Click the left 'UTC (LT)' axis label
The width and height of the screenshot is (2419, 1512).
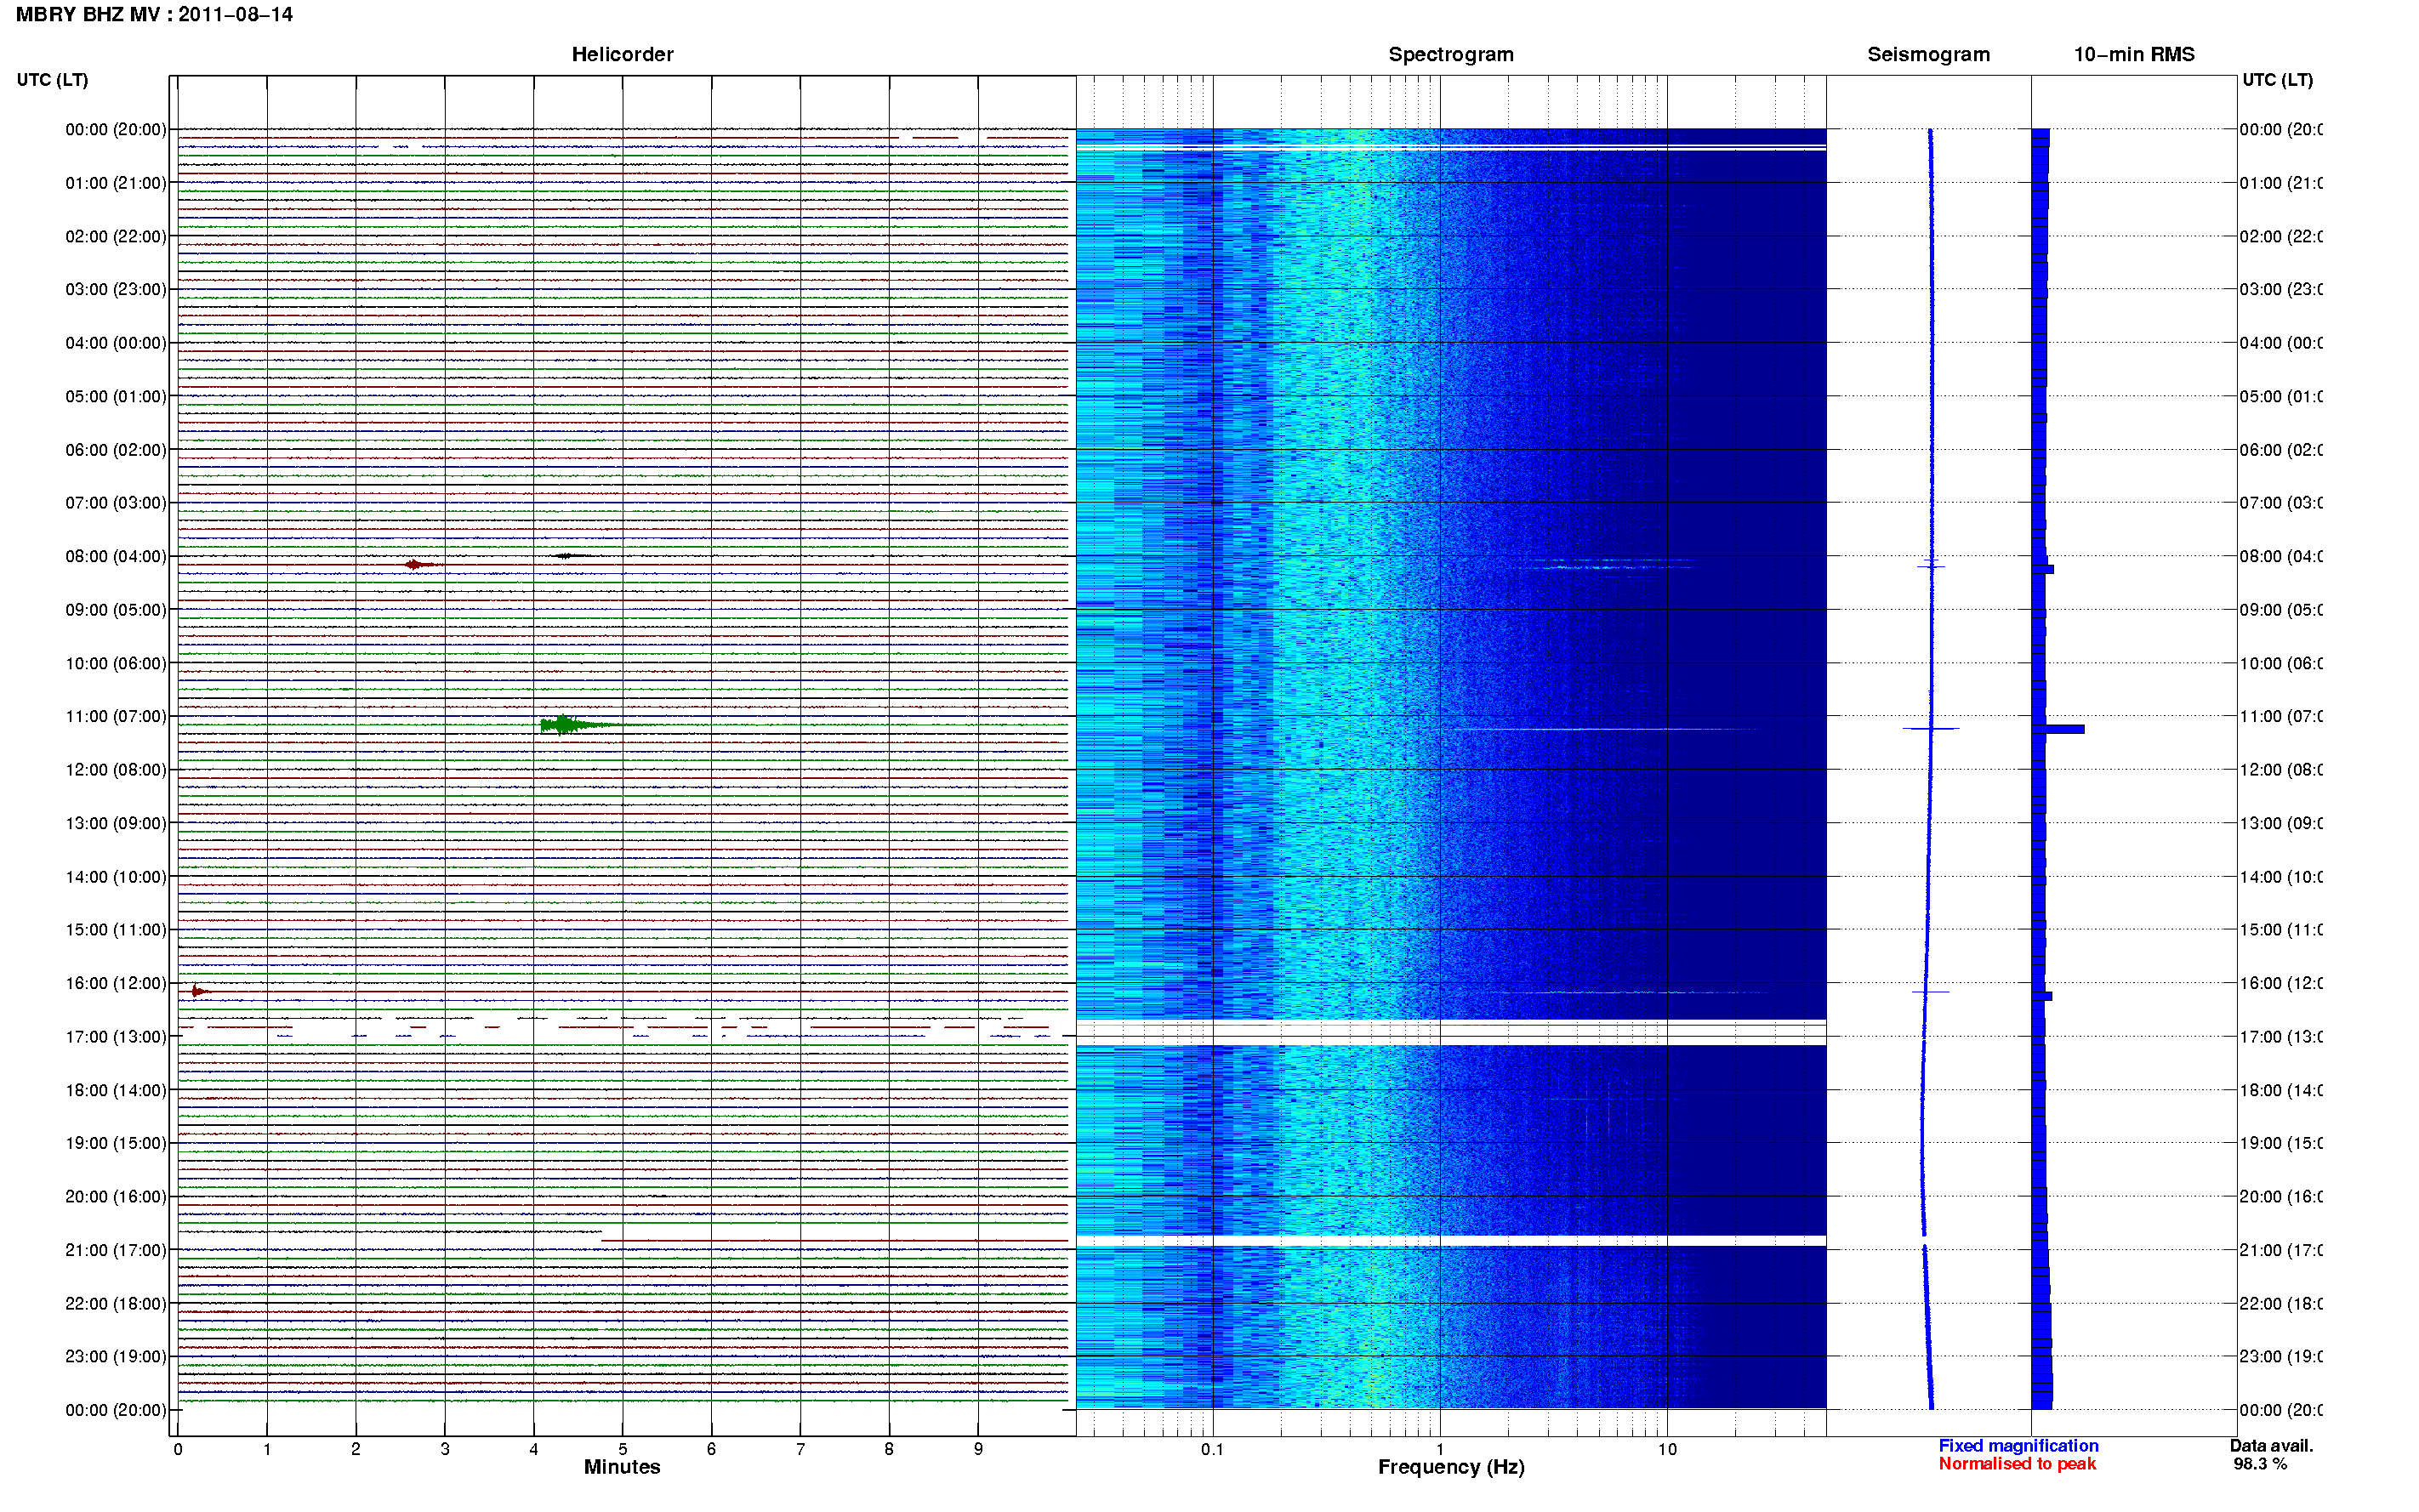tap(52, 80)
